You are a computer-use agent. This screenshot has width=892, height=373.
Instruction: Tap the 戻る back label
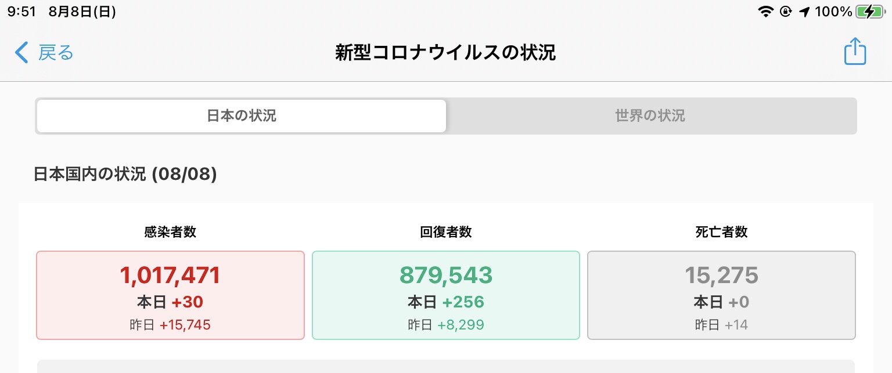pos(56,52)
